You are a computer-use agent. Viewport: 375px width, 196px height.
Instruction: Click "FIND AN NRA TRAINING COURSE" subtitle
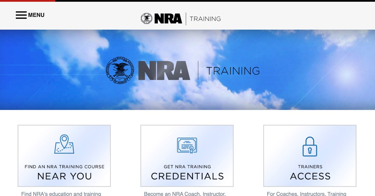[64, 167]
